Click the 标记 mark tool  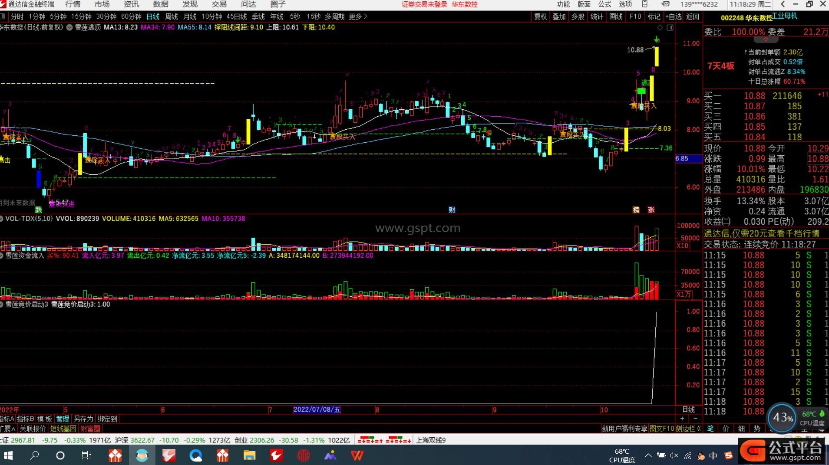click(x=654, y=16)
